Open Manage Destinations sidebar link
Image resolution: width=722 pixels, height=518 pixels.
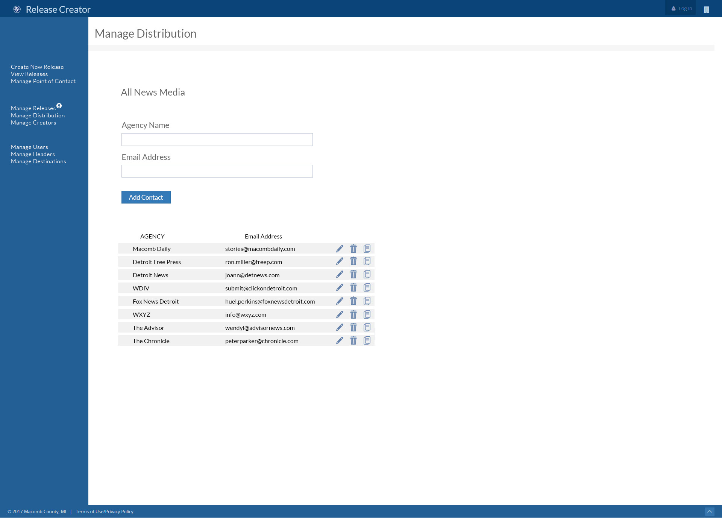(x=38, y=161)
